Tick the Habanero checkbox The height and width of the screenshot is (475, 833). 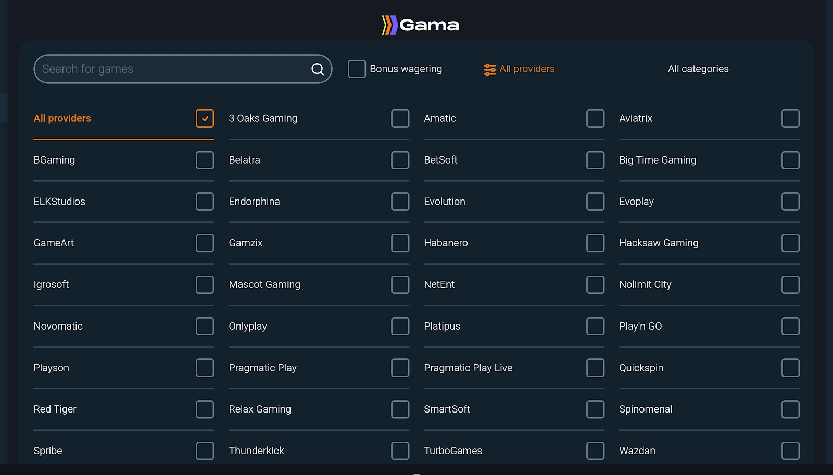[596, 243]
